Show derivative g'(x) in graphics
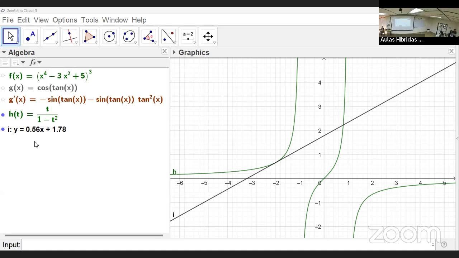 click(x=3, y=100)
